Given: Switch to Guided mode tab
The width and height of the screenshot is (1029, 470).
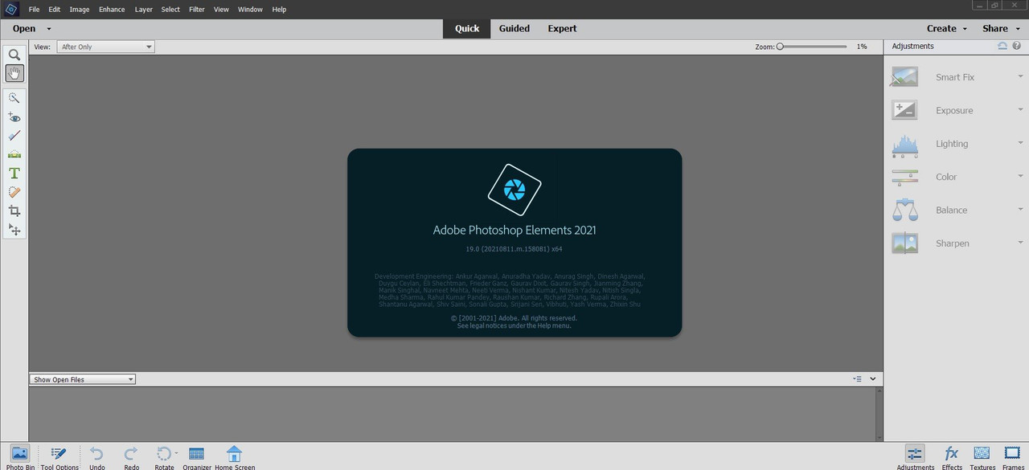Looking at the screenshot, I should click(514, 28).
